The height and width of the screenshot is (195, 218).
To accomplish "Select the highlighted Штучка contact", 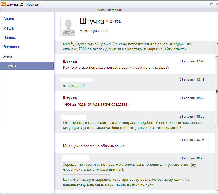I will click(10, 66).
